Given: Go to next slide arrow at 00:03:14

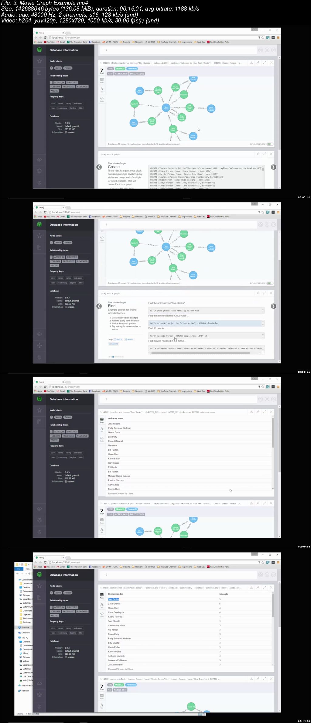Looking at the screenshot, I should [273, 167].
